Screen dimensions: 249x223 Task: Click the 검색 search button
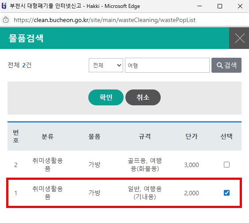pyautogui.click(x=226, y=65)
